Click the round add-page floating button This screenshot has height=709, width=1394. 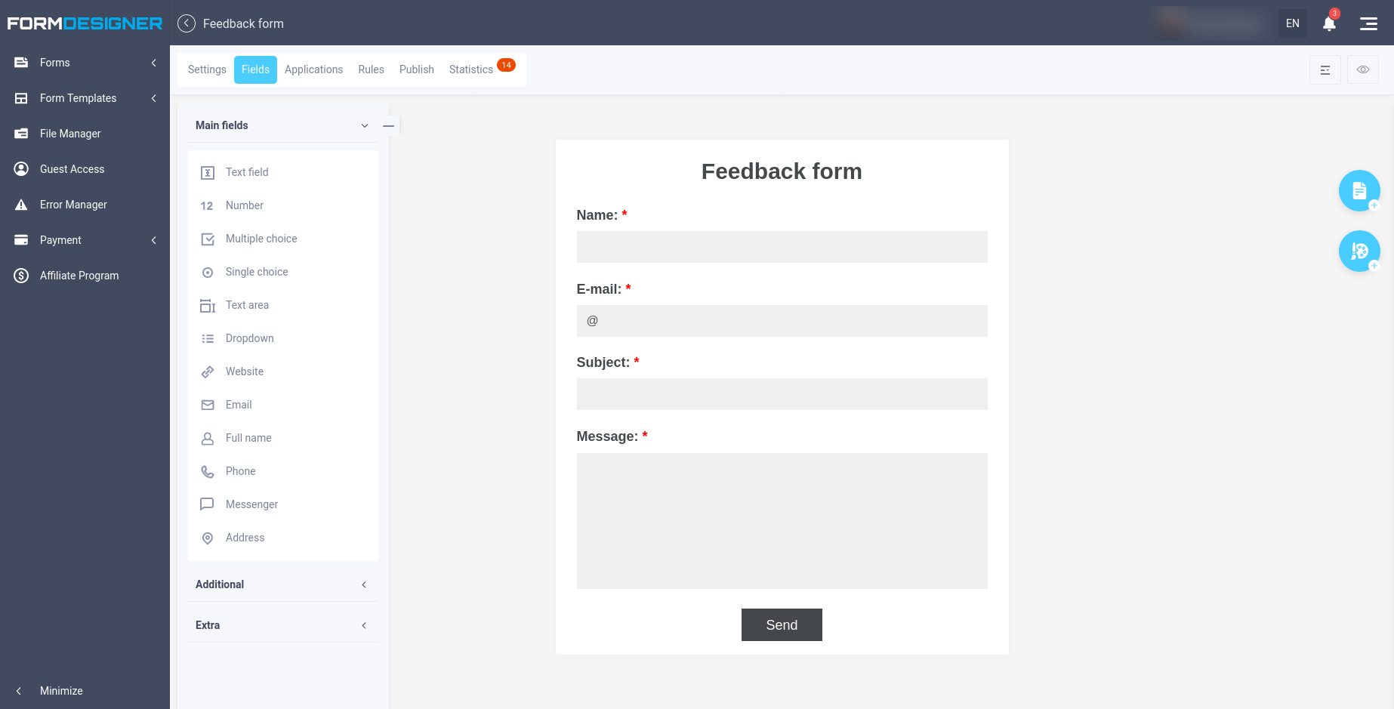[x=1359, y=190]
